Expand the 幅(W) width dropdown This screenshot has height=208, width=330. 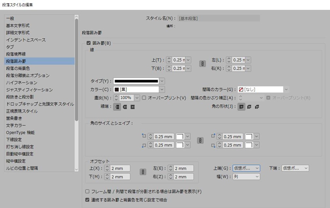click(x=246, y=177)
